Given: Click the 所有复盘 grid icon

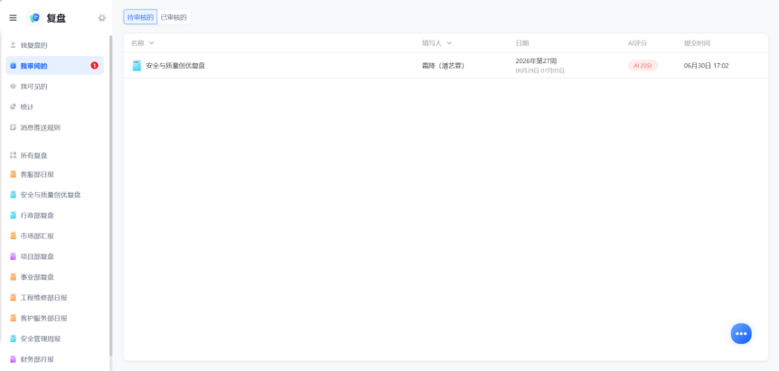Looking at the screenshot, I should (14, 155).
